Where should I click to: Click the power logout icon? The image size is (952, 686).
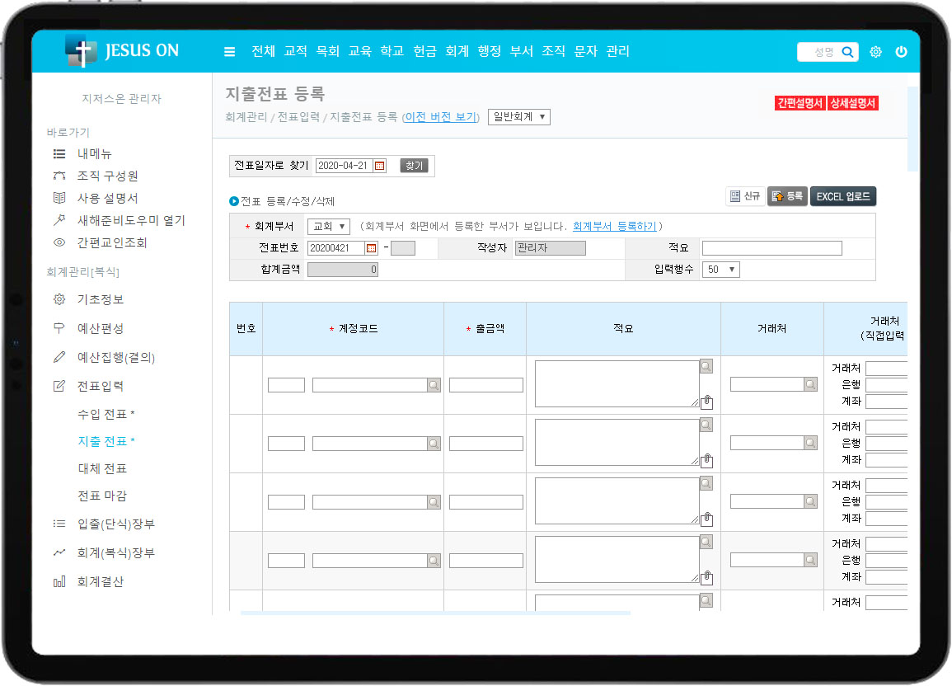pos(901,52)
